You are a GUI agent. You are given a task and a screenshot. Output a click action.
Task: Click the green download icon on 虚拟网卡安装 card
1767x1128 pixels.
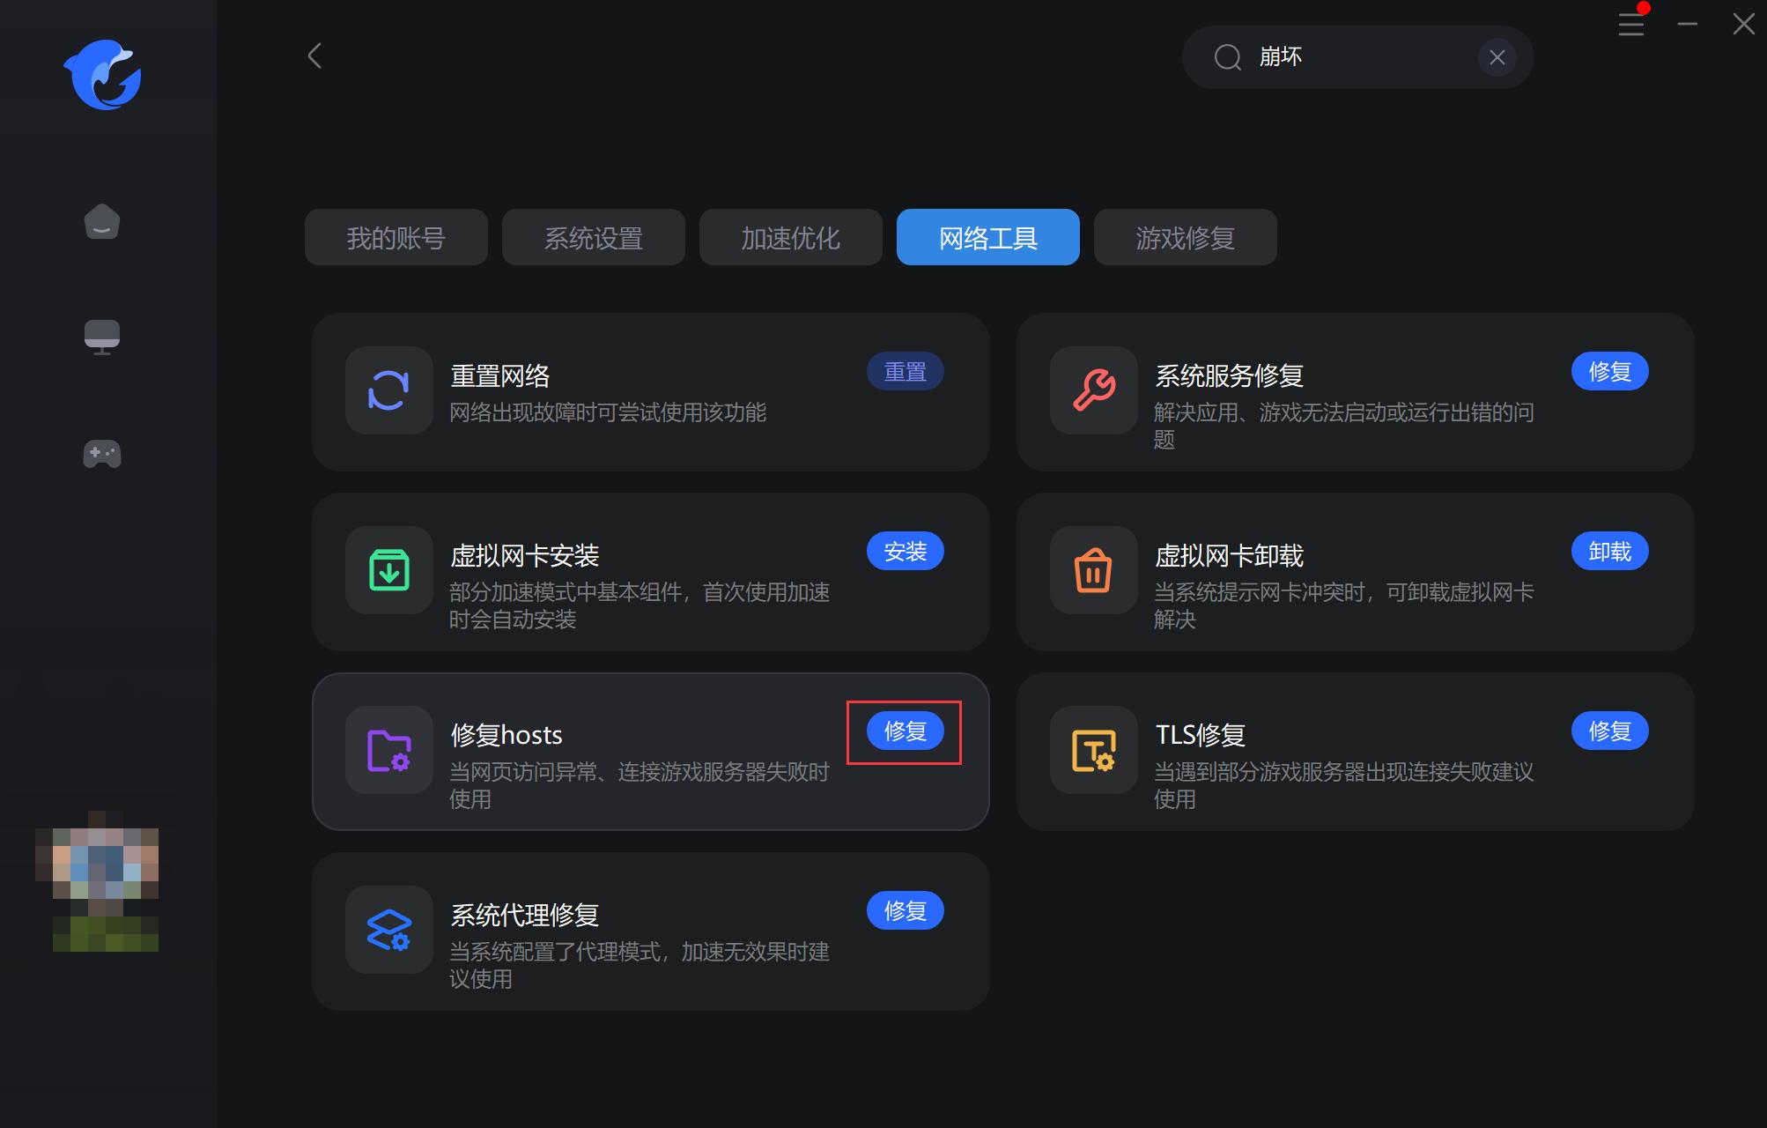(388, 571)
